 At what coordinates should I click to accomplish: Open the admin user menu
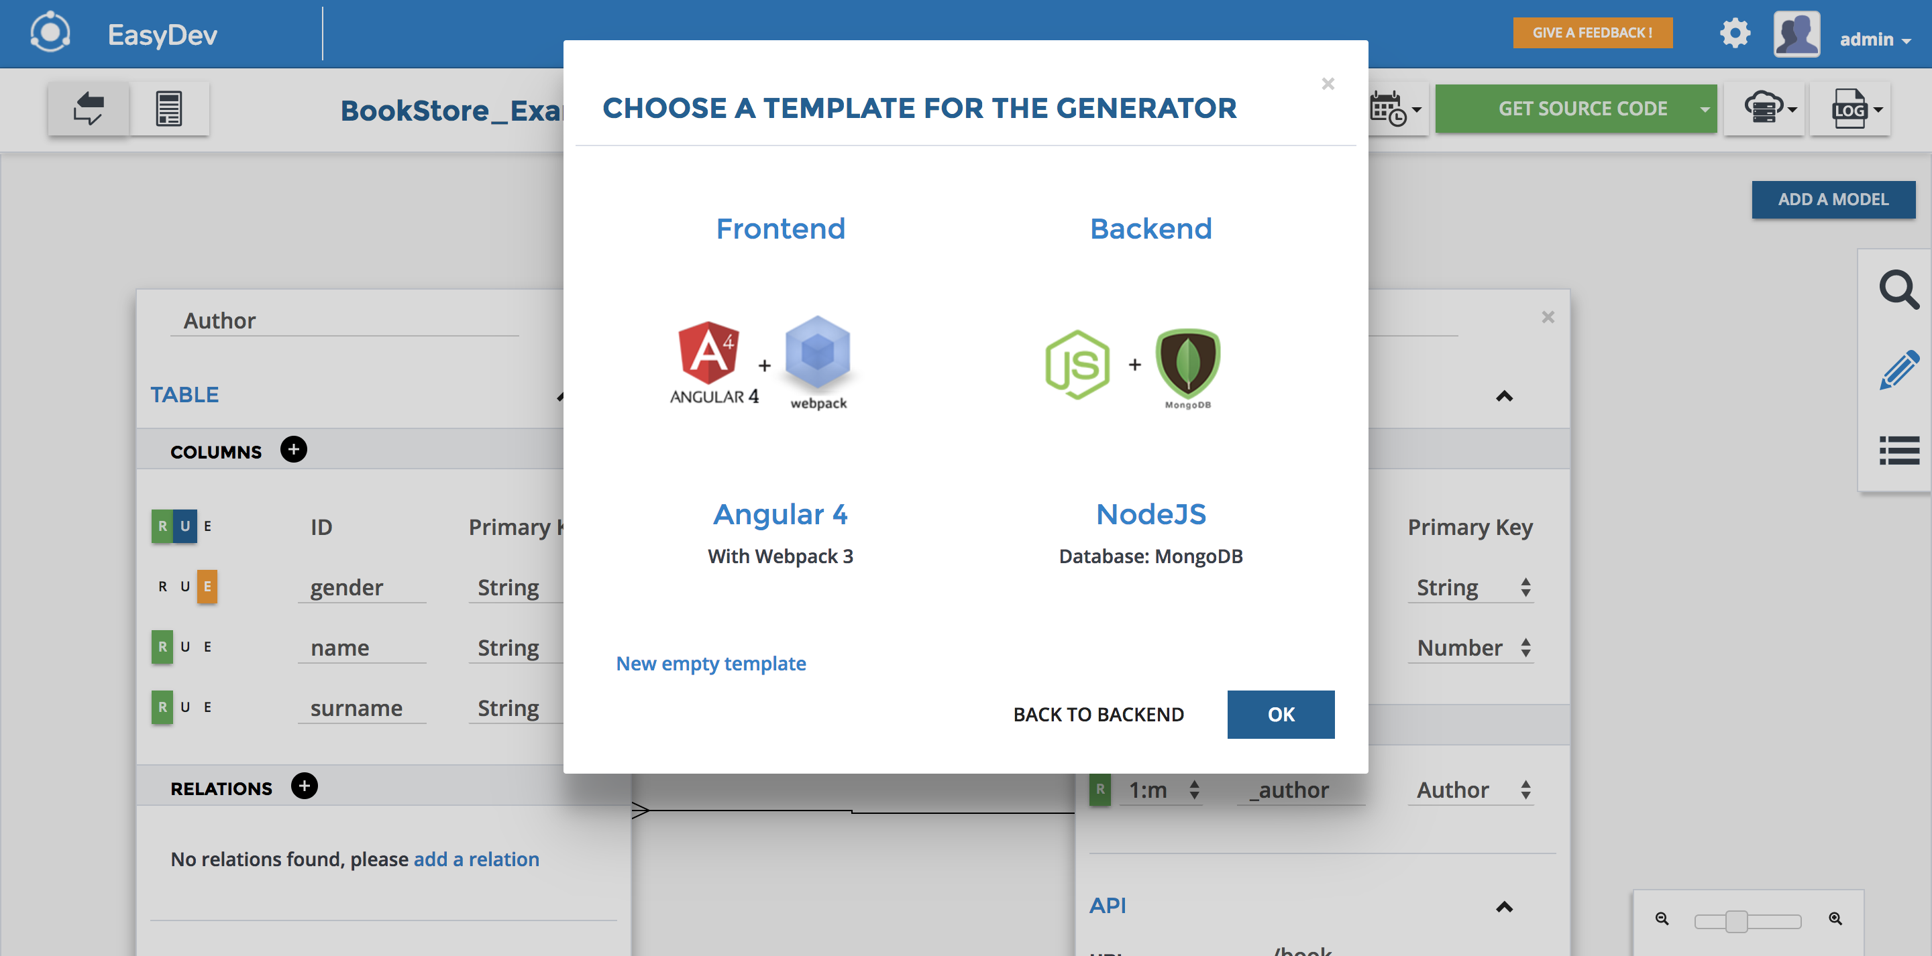pos(1874,39)
